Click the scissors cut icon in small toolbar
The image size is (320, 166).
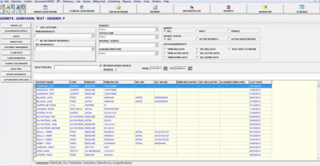point(18,7)
